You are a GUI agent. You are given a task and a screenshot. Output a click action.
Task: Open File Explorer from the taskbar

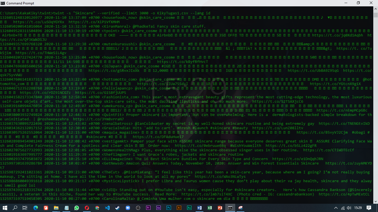pyautogui.click(x=56, y=208)
